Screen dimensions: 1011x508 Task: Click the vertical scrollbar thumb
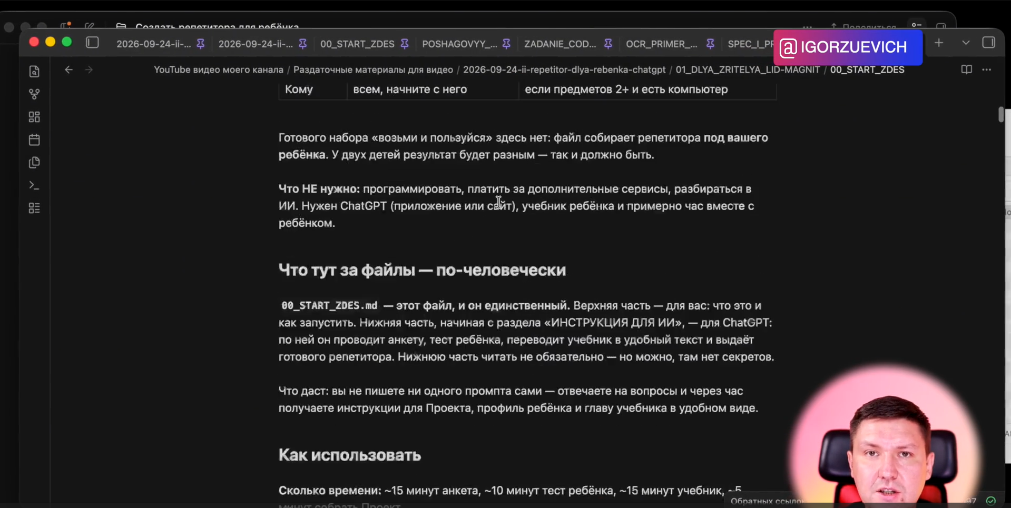tap(1001, 115)
